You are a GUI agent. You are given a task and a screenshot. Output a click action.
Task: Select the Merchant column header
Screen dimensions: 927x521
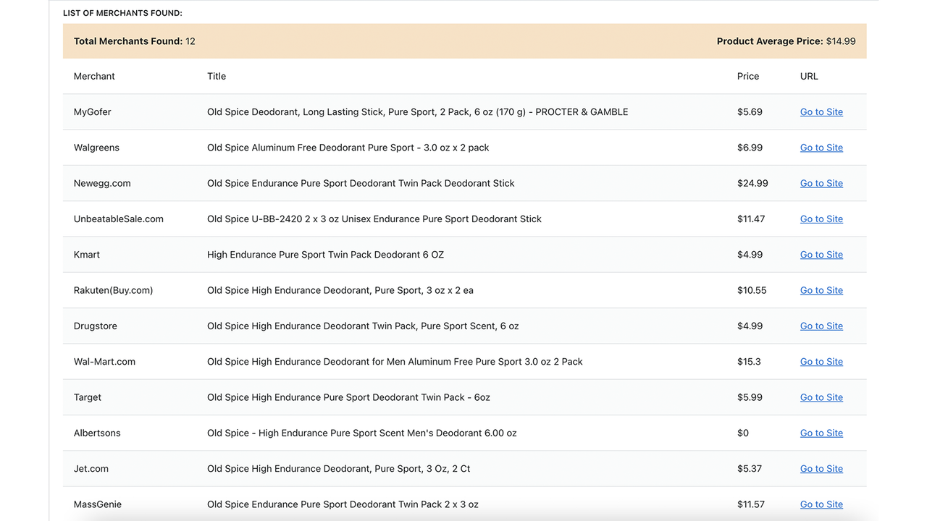(x=93, y=76)
